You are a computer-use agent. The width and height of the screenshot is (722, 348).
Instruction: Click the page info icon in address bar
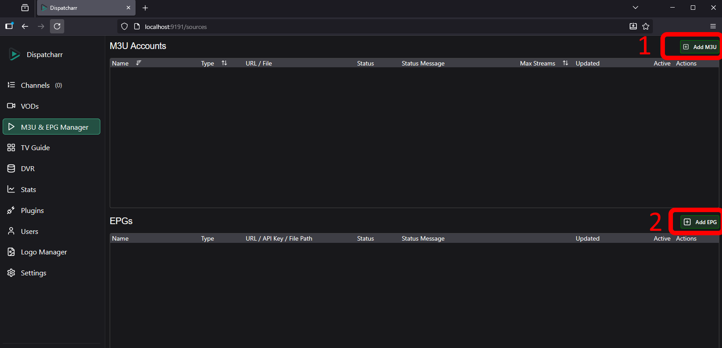(x=137, y=26)
